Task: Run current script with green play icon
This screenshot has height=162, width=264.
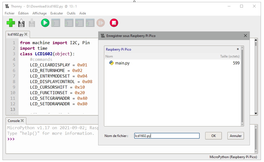Action: pos(45,23)
